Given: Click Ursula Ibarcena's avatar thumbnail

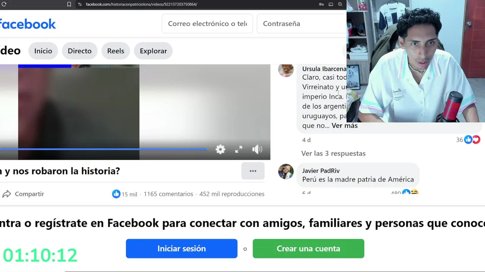Looking at the screenshot, I should tap(286, 70).
